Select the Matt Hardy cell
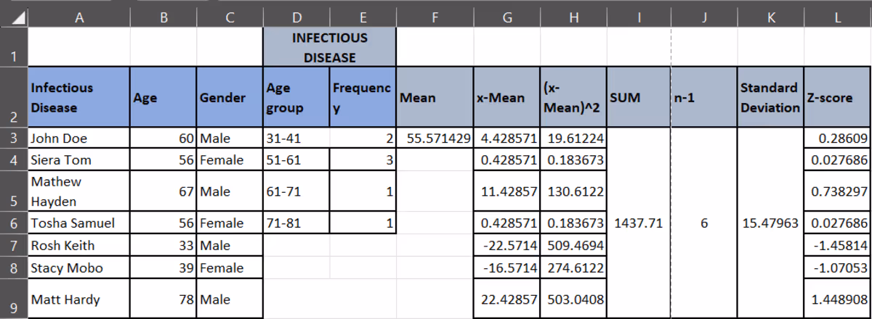 click(x=78, y=299)
